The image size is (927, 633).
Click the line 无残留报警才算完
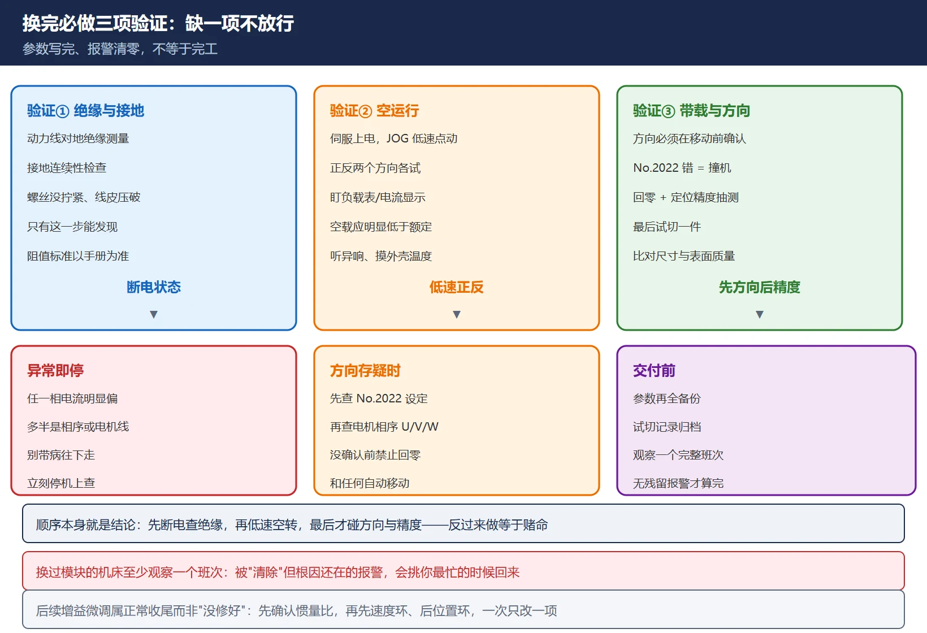tap(678, 483)
